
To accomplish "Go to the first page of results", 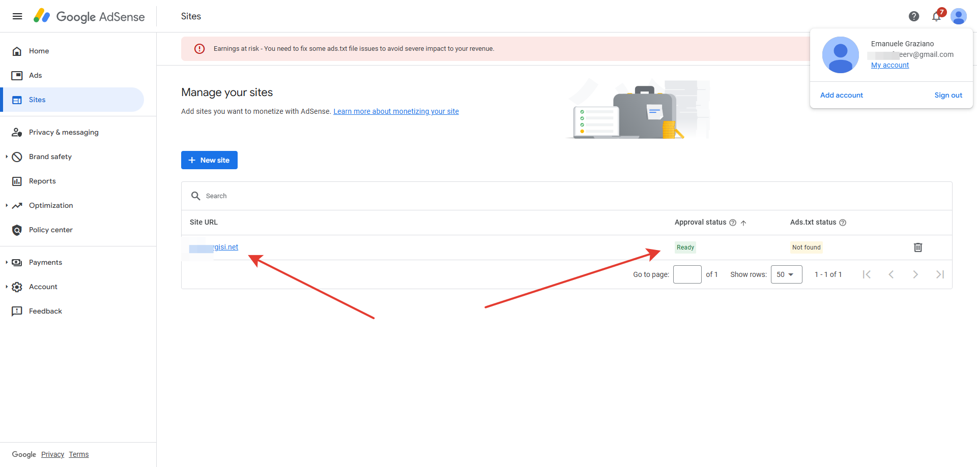I will (867, 274).
